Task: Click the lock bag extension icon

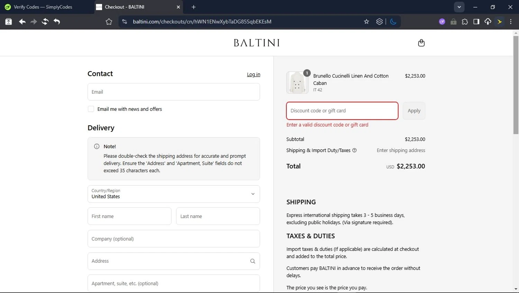Action: (x=453, y=22)
